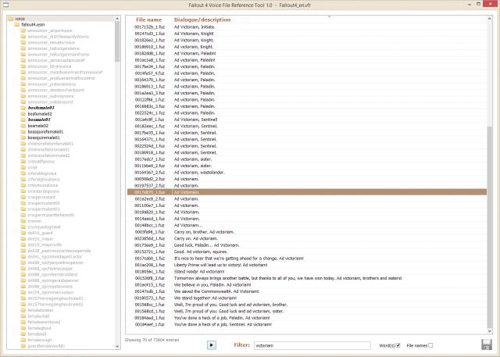Image resolution: width=500 pixels, height=357 pixels.
Task: Select 'Good luck and ad victoriam, sister.'
Action: tap(307, 311)
